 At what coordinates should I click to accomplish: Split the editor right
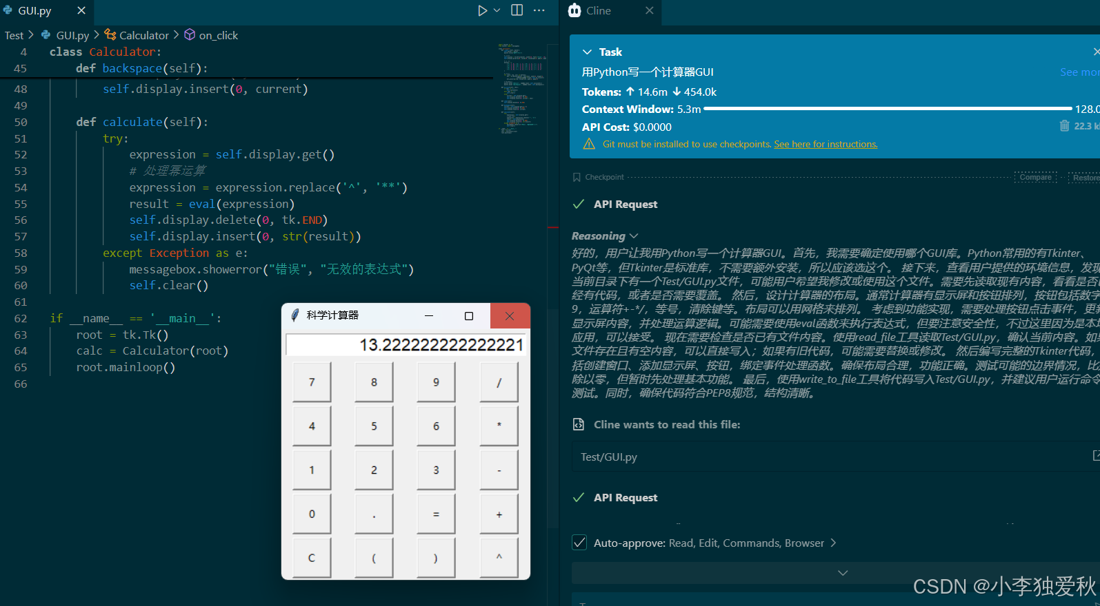pyautogui.click(x=517, y=10)
